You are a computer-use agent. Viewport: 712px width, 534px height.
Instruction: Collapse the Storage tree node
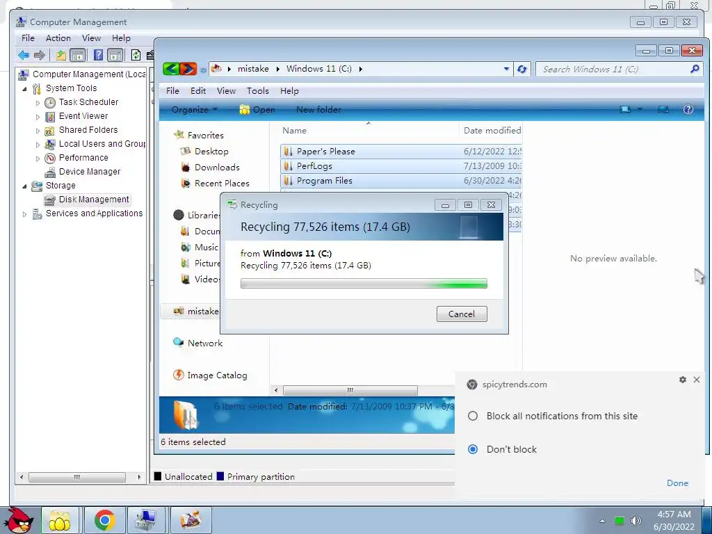pyautogui.click(x=24, y=186)
